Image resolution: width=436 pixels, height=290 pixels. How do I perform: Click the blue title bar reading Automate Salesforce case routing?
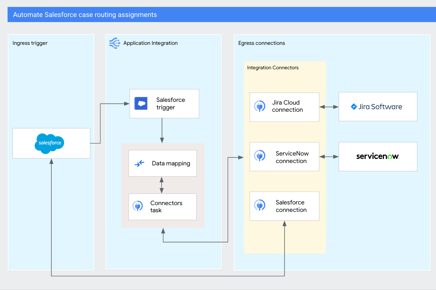coord(85,15)
